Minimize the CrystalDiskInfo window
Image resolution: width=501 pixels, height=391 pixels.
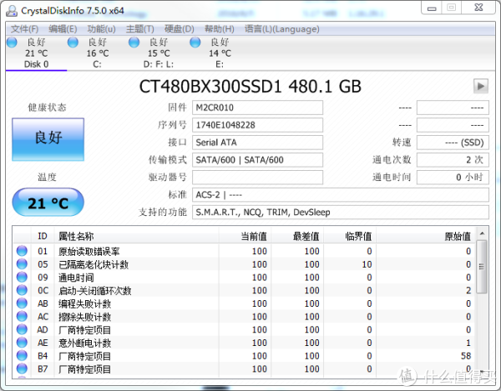coord(432,8)
